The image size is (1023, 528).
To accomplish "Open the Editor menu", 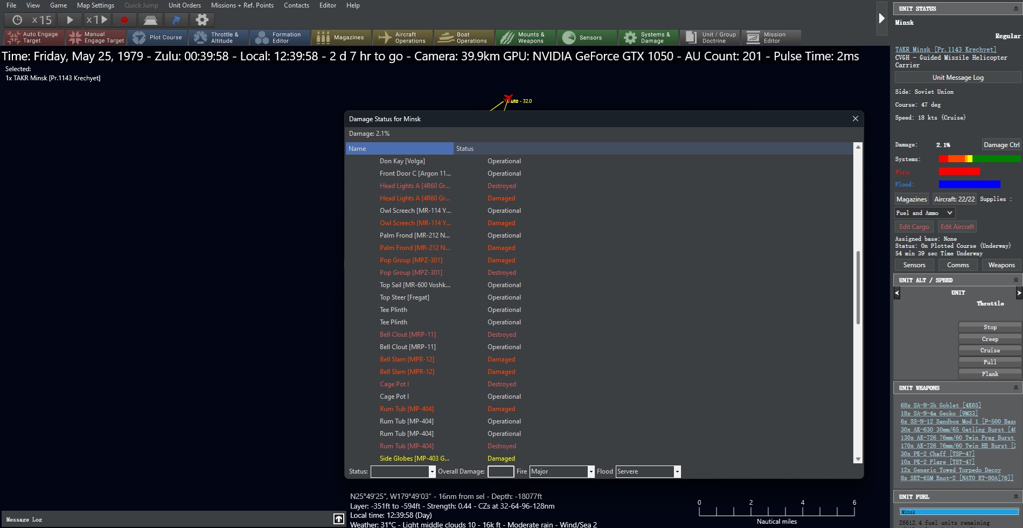I will click(328, 5).
